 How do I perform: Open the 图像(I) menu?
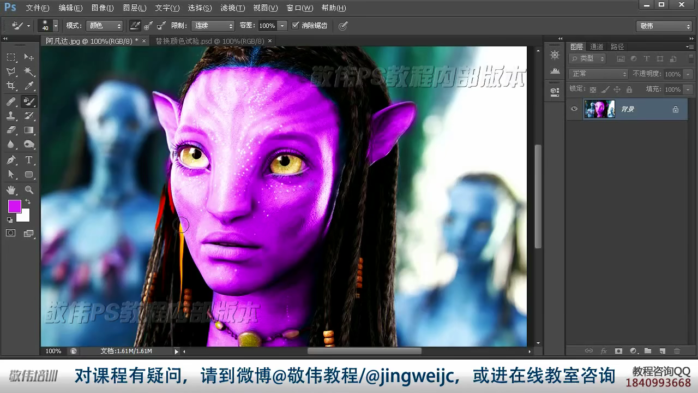point(103,8)
